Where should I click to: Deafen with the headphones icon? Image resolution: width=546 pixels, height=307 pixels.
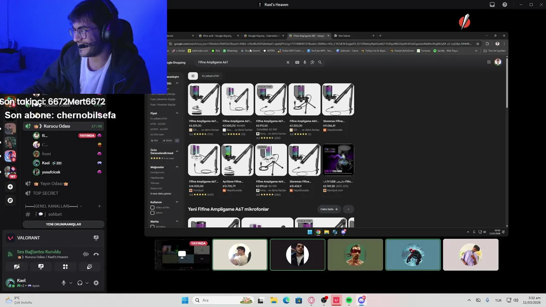click(x=80, y=283)
